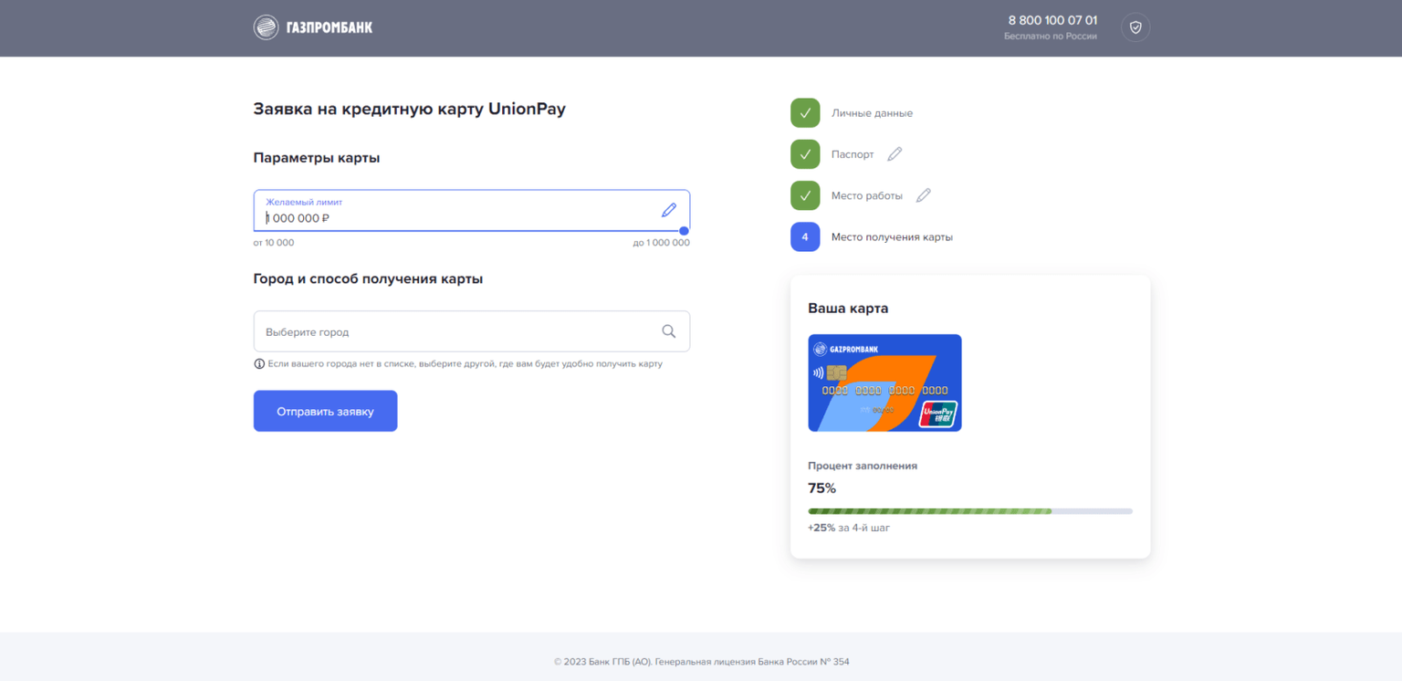Click the pencil icon in desired limit field
Image resolution: width=1402 pixels, height=681 pixels.
669,210
